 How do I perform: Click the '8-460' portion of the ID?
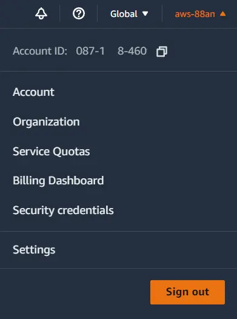(x=132, y=51)
